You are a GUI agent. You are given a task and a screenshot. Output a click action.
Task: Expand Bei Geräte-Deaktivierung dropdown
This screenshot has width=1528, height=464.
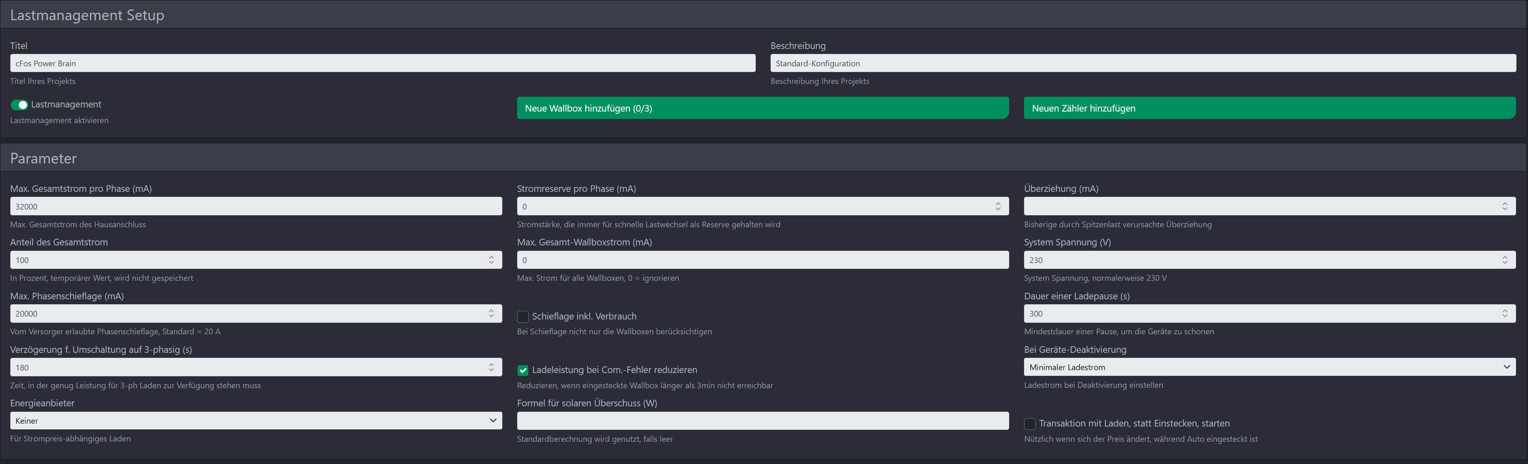pyautogui.click(x=1269, y=367)
